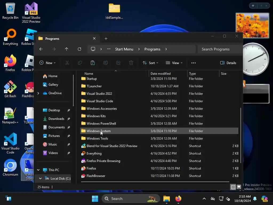Click chevron after Programs breadcrumb
This screenshot has height=205, width=273.
166,49
